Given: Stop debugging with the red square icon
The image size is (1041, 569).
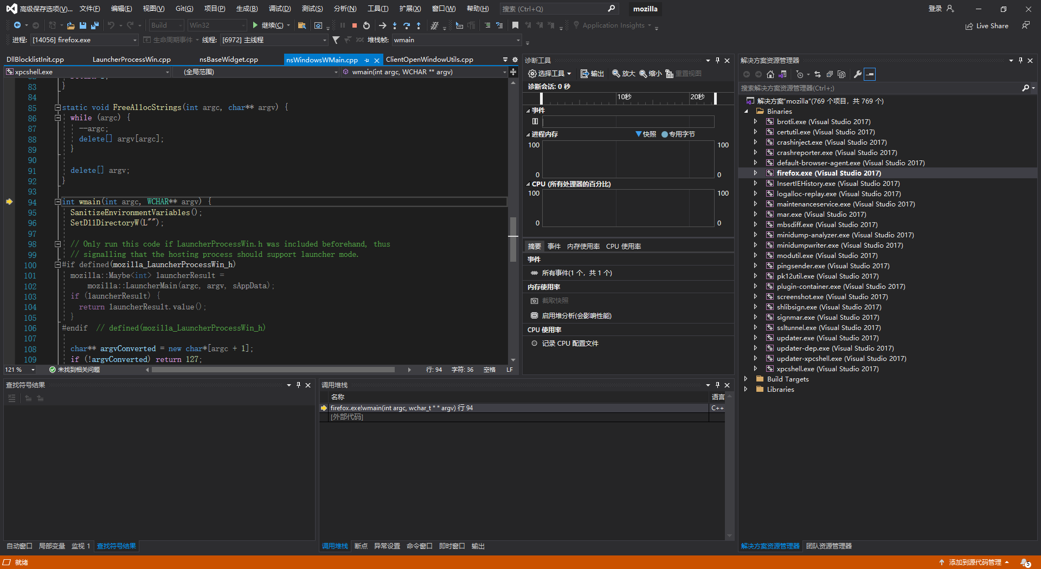Looking at the screenshot, I should click(x=355, y=25).
